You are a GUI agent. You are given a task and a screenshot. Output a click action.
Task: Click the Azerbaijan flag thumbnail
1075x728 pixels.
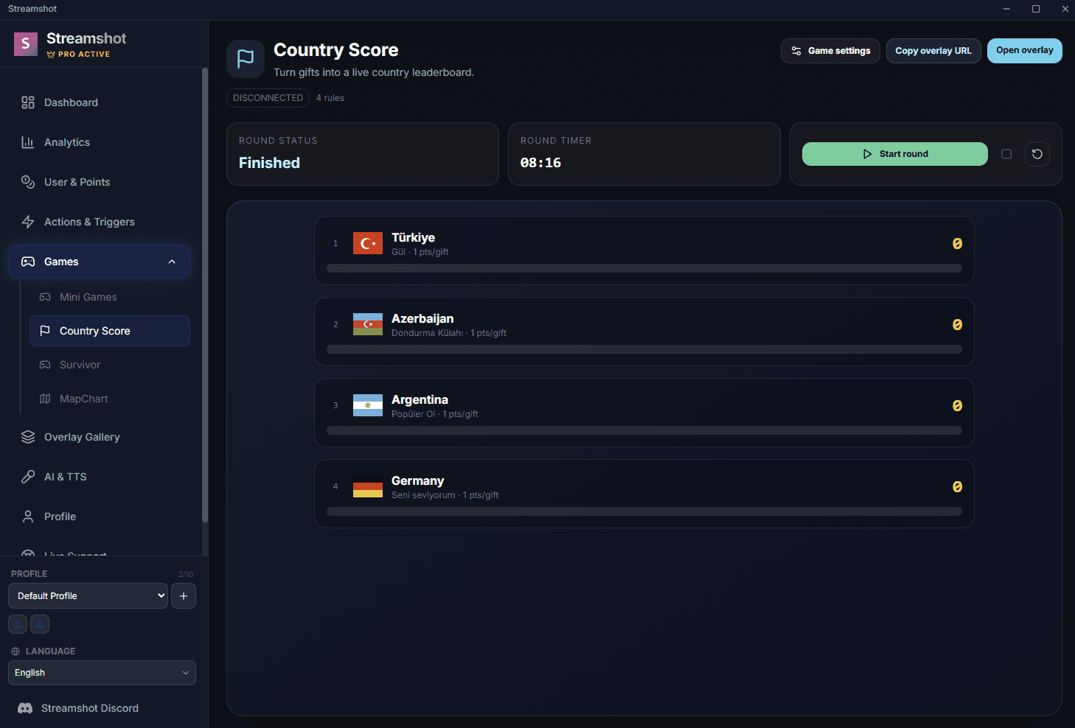point(368,324)
